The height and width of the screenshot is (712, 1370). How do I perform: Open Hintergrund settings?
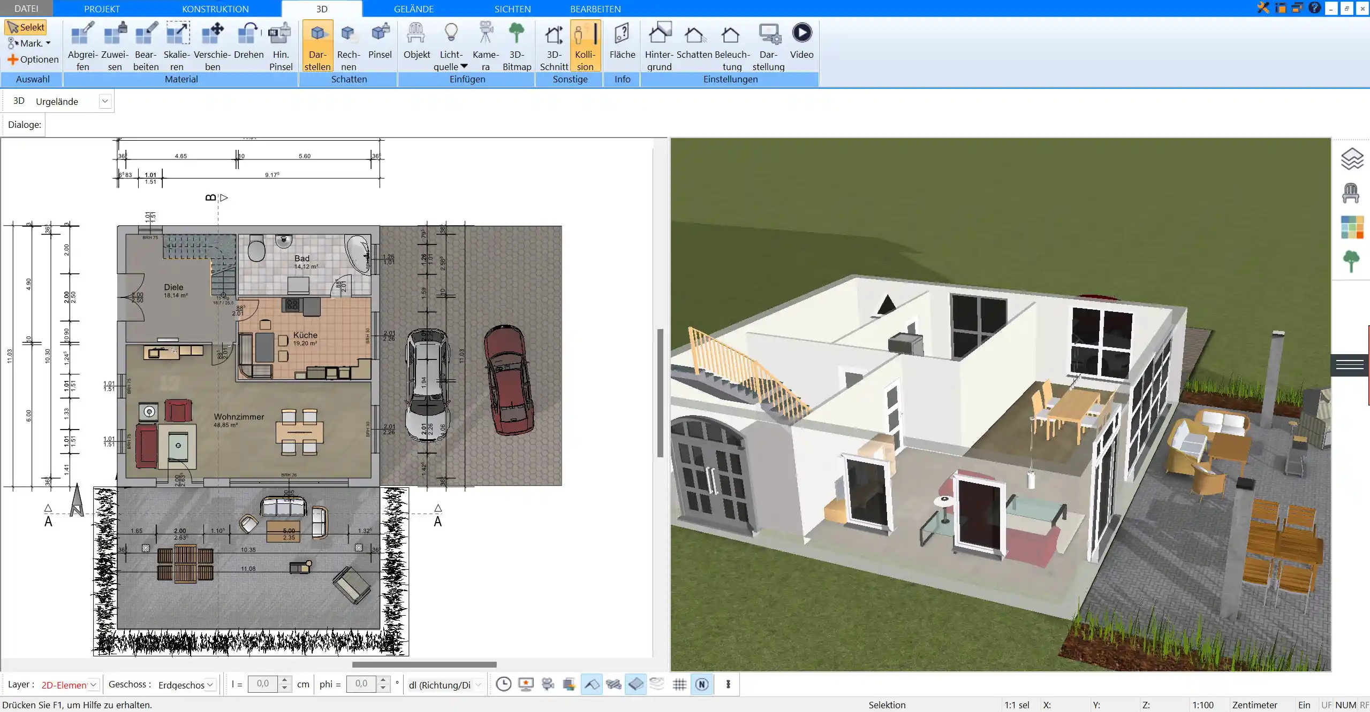coord(659,46)
